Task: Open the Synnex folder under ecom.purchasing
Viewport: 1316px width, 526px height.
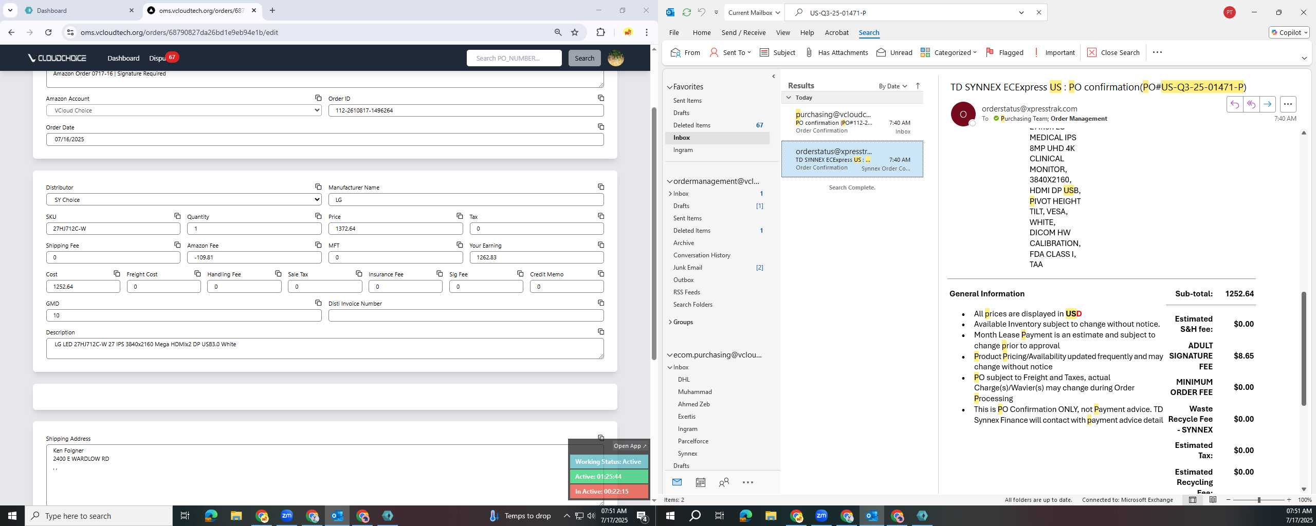Action: coord(687,454)
